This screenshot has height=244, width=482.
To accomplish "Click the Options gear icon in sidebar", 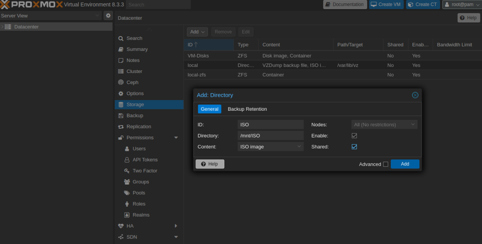I will [121, 93].
